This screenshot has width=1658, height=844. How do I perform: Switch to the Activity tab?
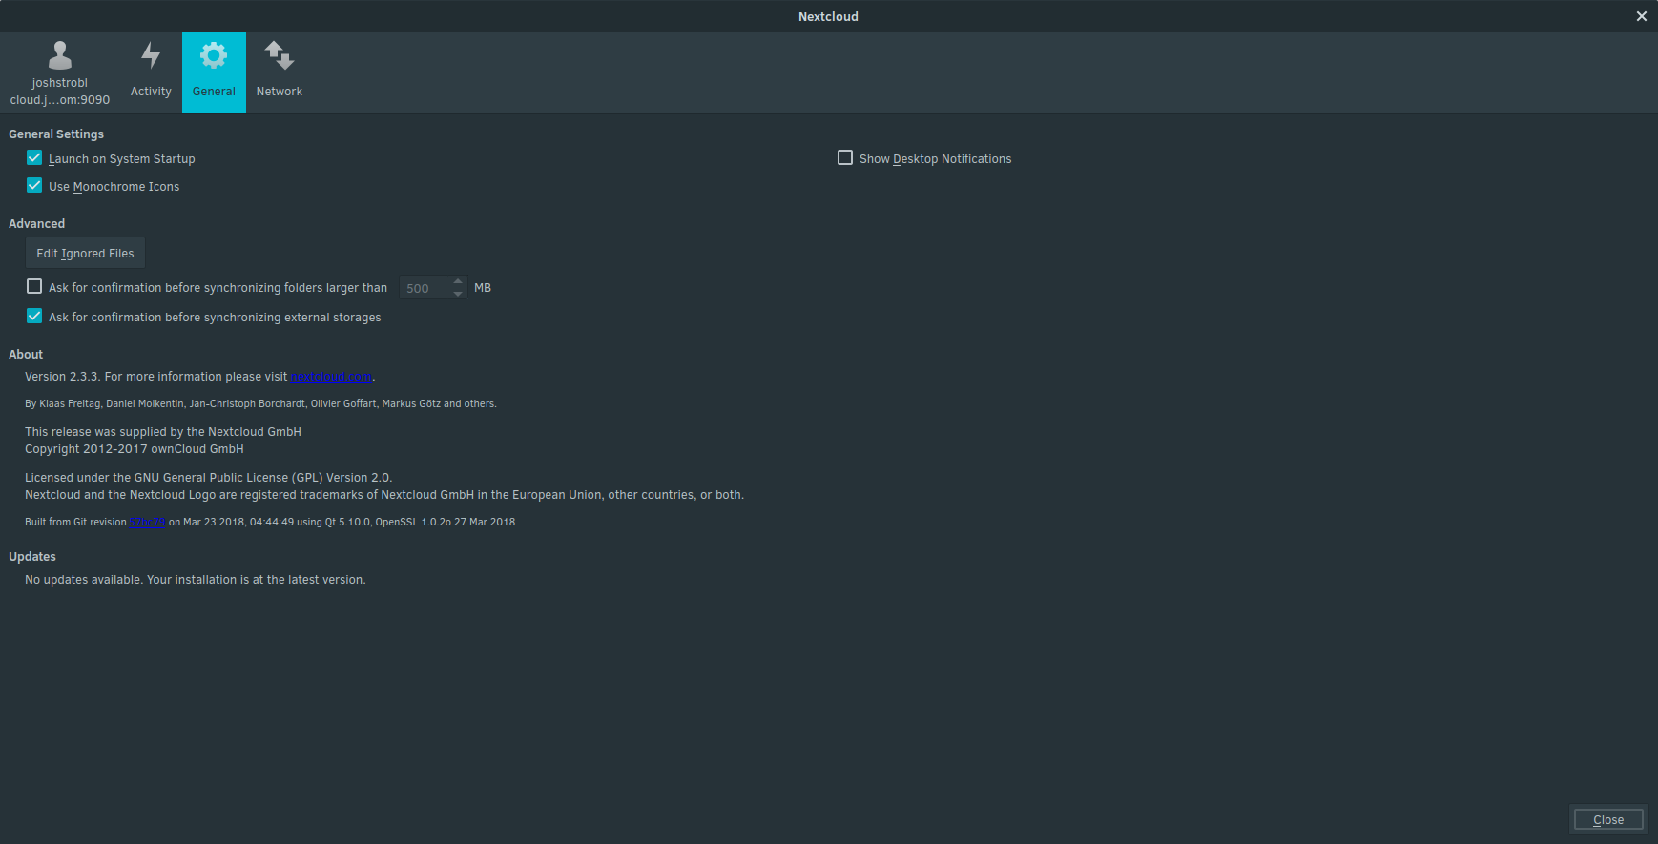tap(151, 73)
